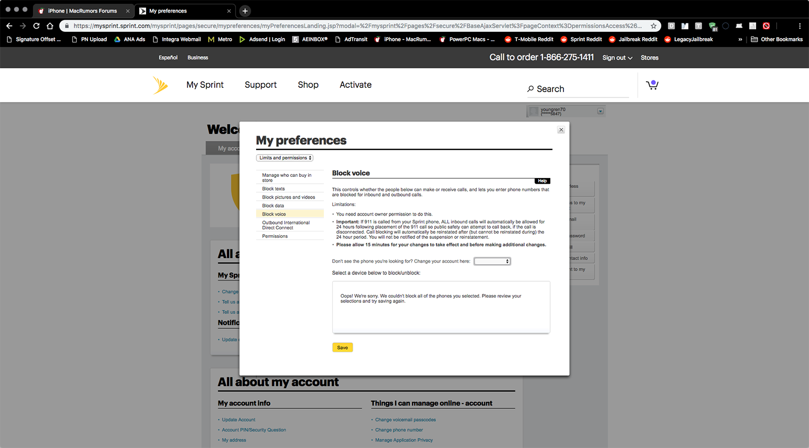Open the PowerPC Macs bookmark
This screenshot has width=809, height=448.
[467, 39]
